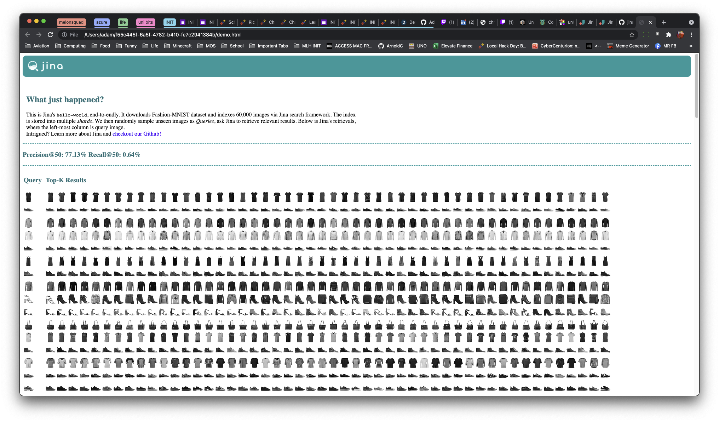Select the uni bits tab group
Screen dimensions: 719x422
(x=145, y=22)
